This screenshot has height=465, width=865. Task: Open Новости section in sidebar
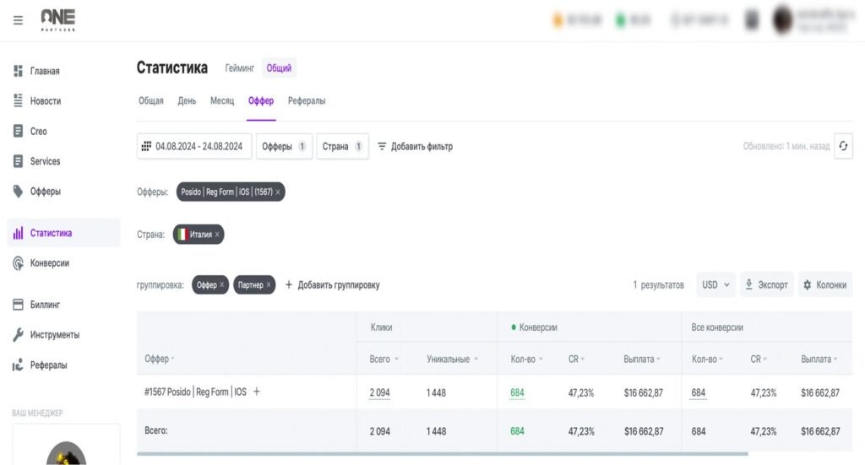click(x=46, y=101)
